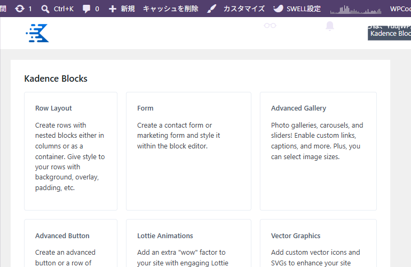Click キャッシュを削除 in admin bar
Image resolution: width=411 pixels, height=267 pixels.
pyautogui.click(x=171, y=9)
